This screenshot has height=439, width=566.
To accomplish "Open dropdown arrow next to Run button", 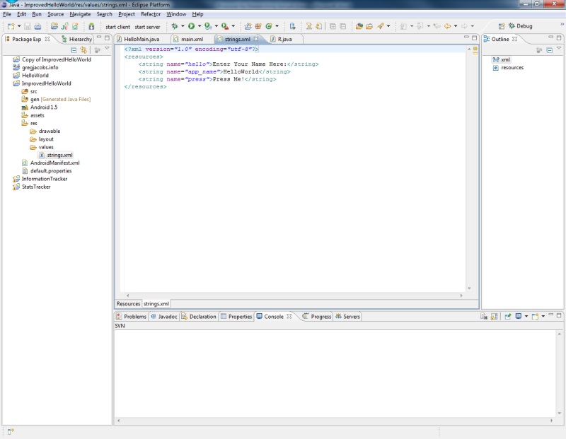I will point(199,26).
